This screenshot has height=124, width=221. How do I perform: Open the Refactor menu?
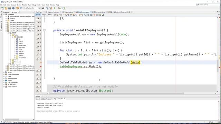click(x=25, y=5)
